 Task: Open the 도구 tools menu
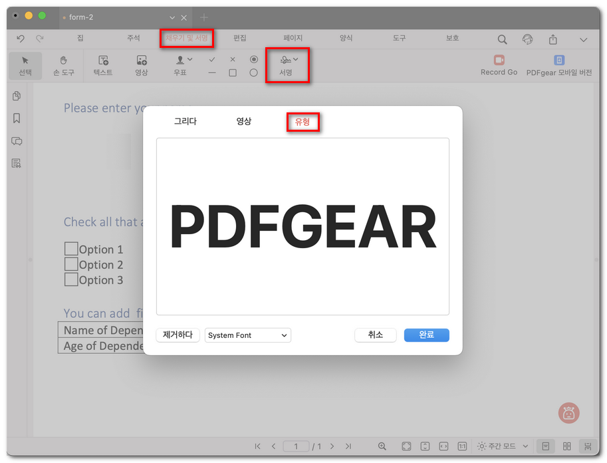(399, 38)
